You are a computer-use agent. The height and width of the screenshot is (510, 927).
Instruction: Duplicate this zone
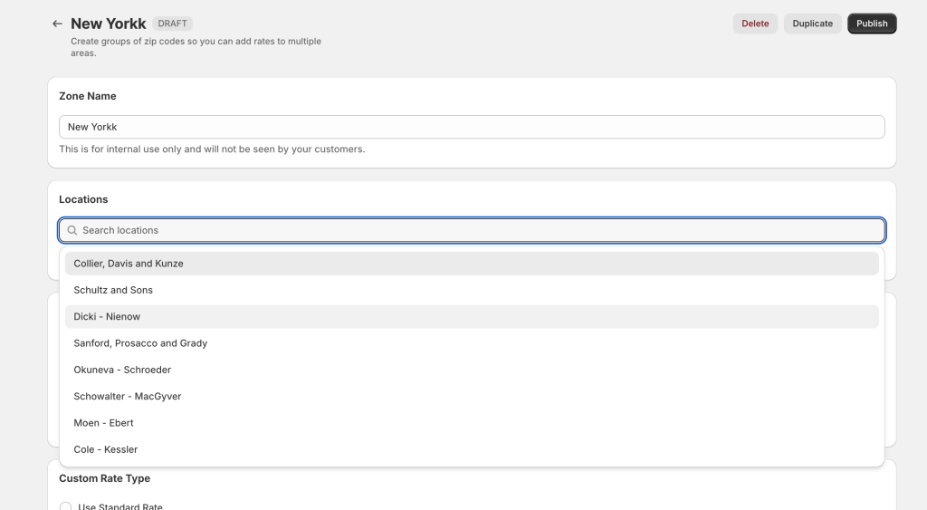pyautogui.click(x=812, y=24)
